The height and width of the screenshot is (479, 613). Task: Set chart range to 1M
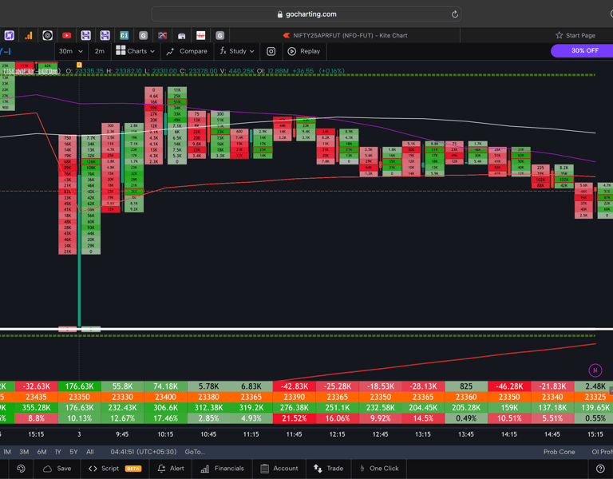[7, 452]
